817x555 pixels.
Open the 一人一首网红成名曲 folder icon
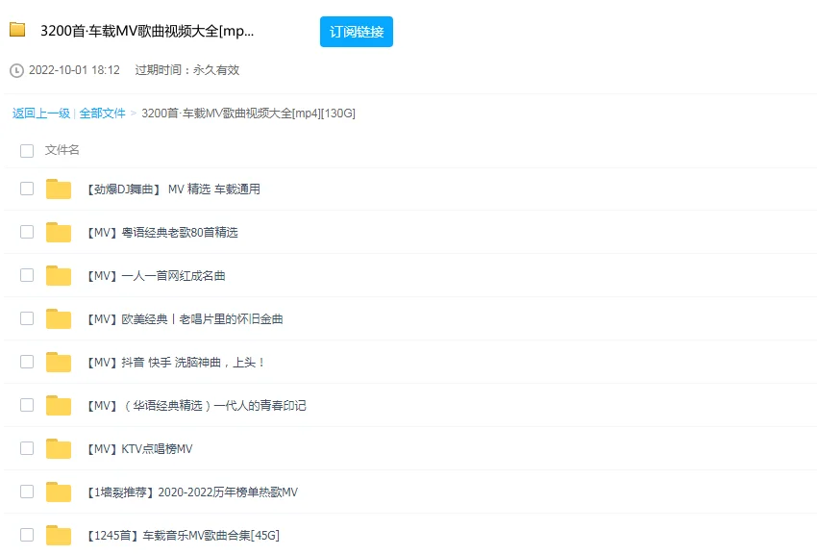tap(58, 275)
